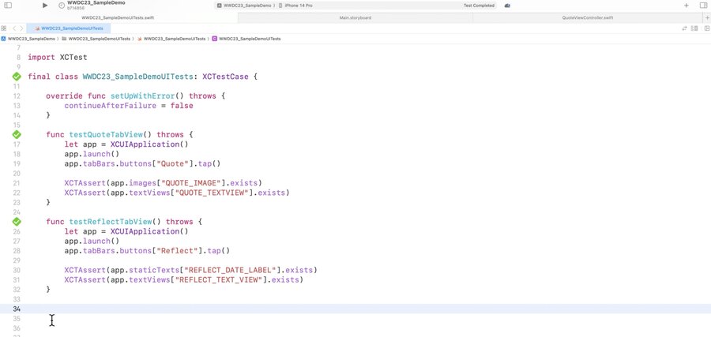Go forward with the right chevron
This screenshot has height=337, width=711.
point(21,28)
